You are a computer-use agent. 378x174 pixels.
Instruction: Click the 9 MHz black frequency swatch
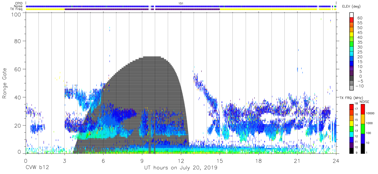click(x=352, y=151)
